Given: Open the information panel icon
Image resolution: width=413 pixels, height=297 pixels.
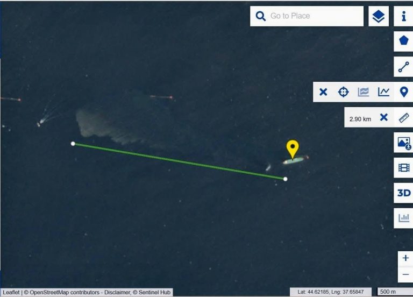Looking at the screenshot, I should coord(403,16).
